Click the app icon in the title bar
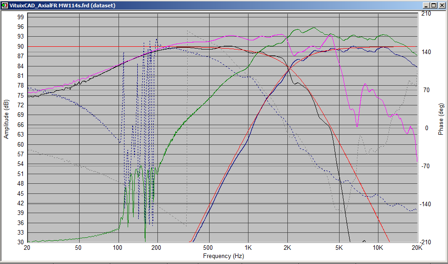The width and height of the screenshot is (448, 264). [5, 5]
